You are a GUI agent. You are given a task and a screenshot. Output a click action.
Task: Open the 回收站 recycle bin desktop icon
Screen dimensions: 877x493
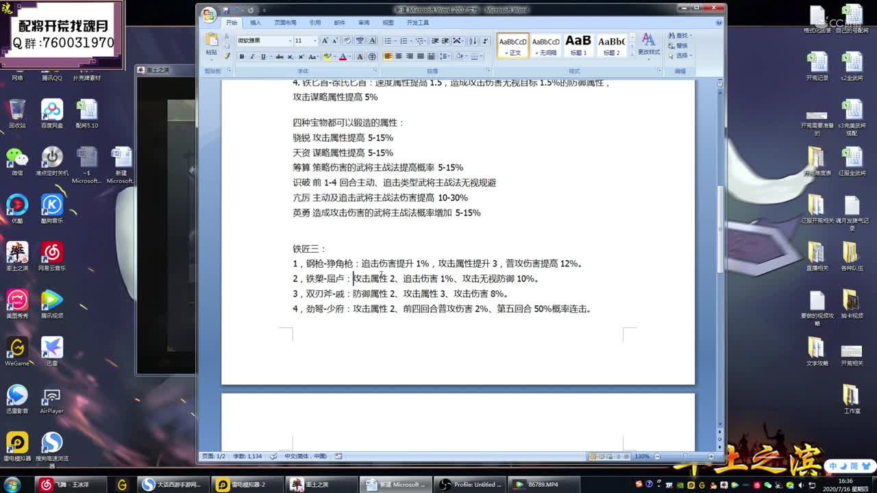(17, 114)
